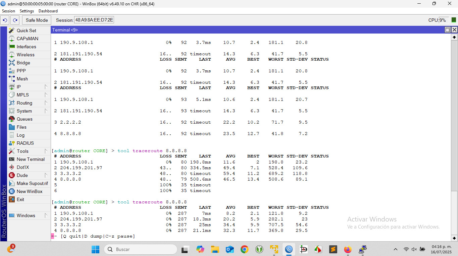458x256 pixels.
Task: Open Outlook from taskbar
Action: click(230, 249)
